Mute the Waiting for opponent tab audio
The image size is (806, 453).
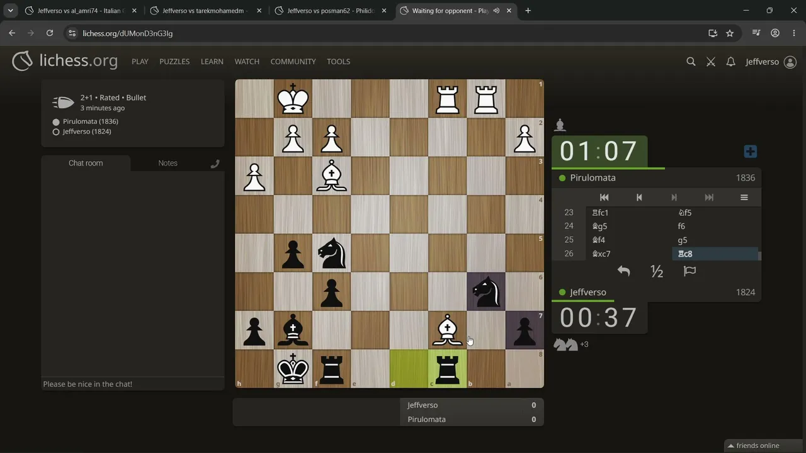pos(497,11)
